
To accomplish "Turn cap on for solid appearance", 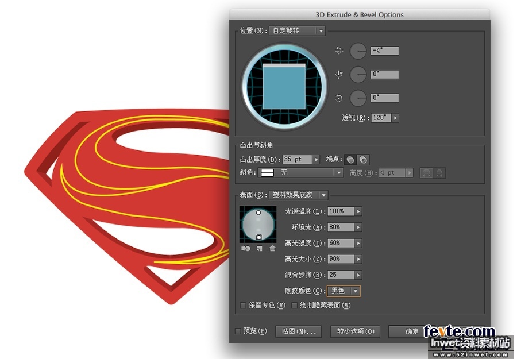I will click(350, 160).
